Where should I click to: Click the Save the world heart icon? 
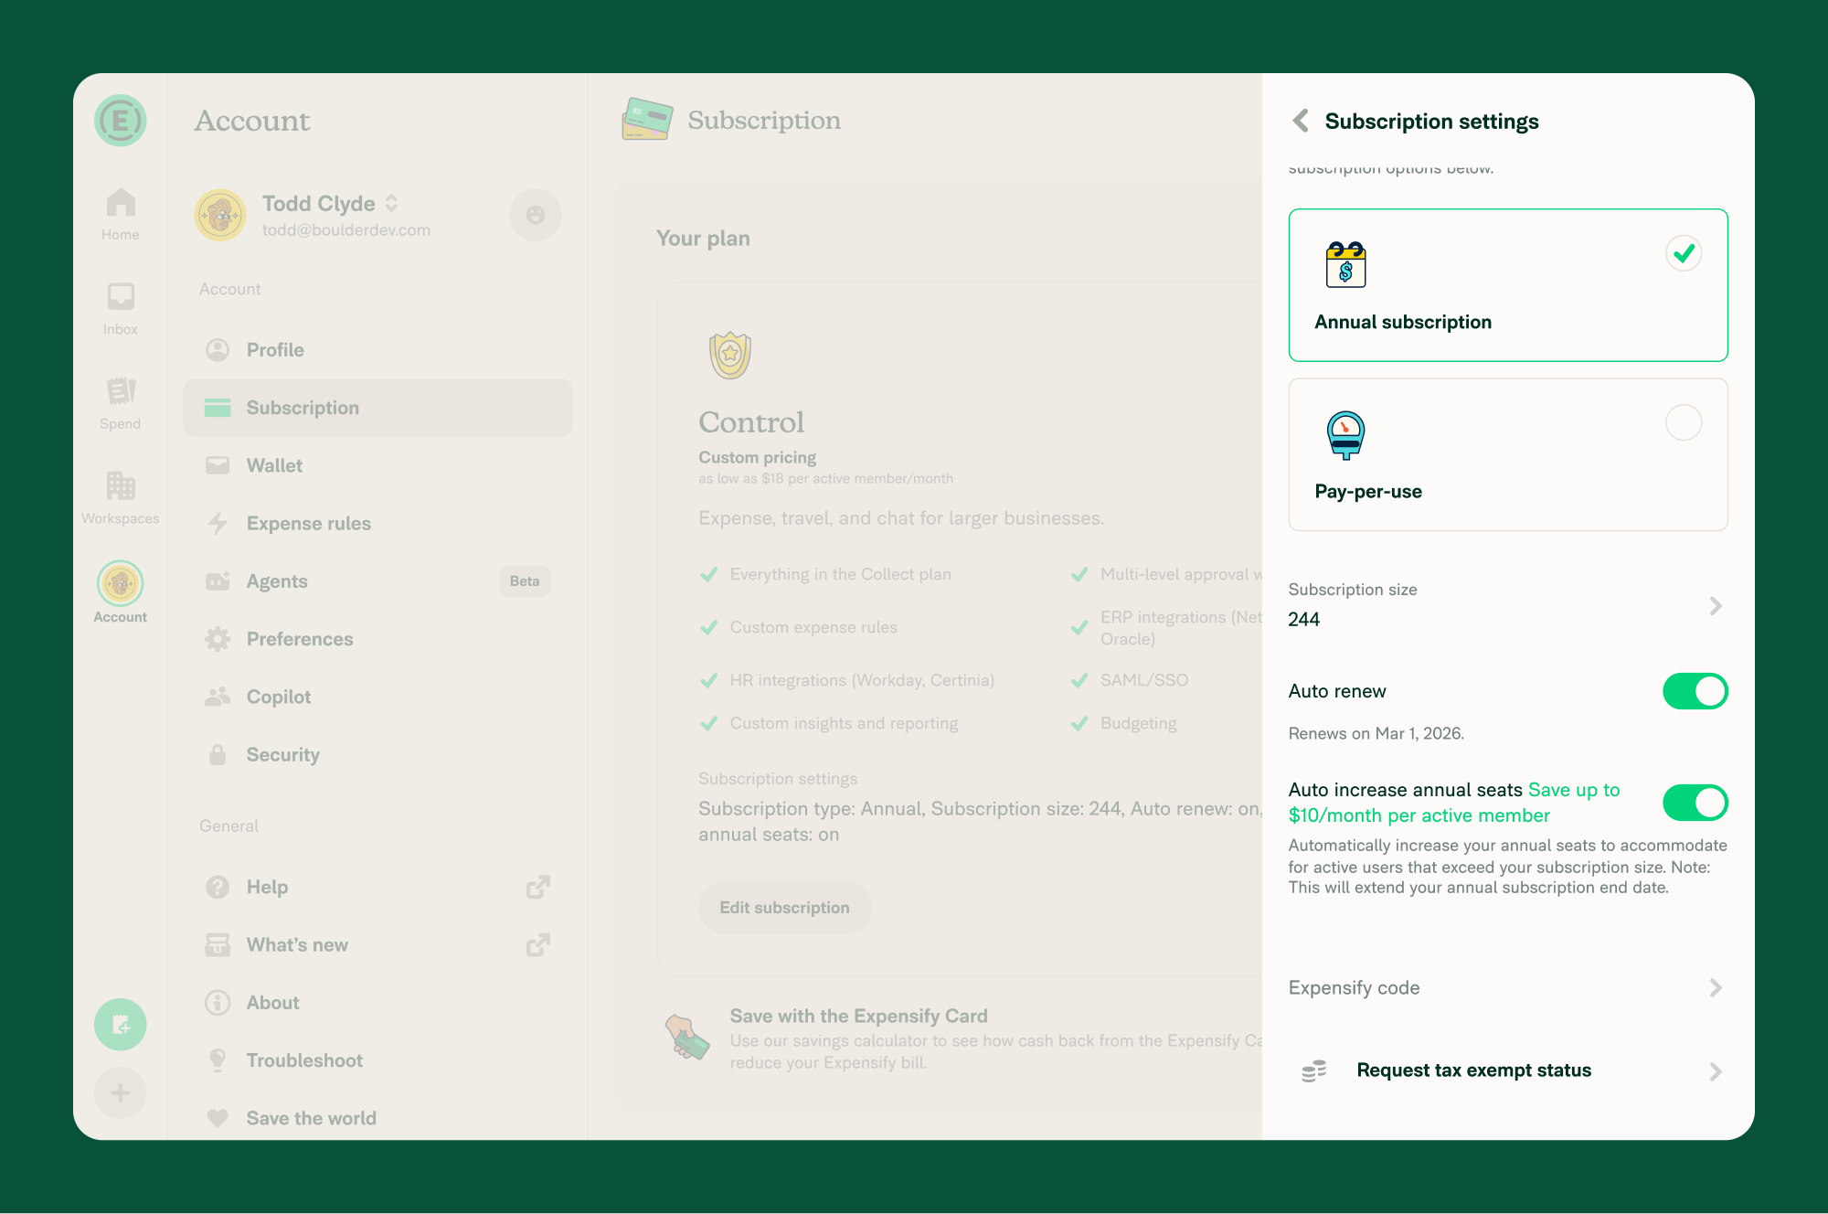coord(218,1118)
